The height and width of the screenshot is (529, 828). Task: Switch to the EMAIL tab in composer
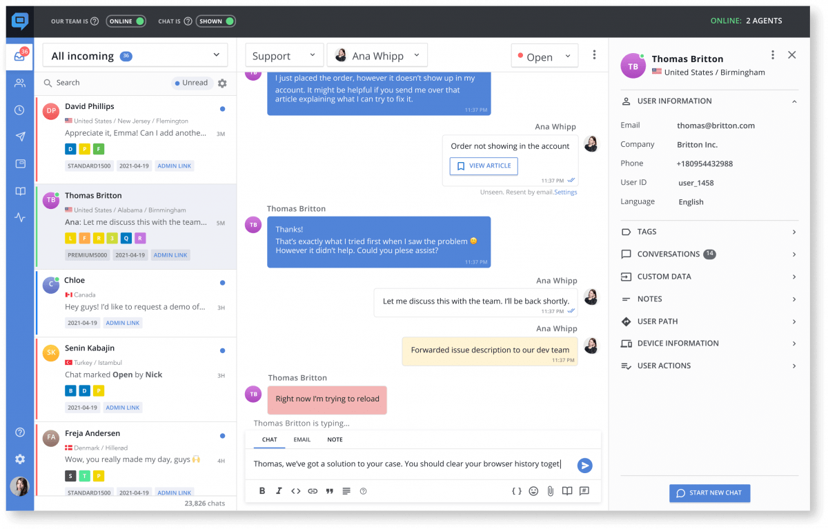[302, 439]
